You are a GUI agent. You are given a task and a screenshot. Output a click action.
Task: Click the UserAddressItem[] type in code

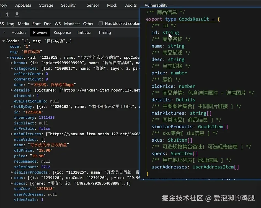tap(216, 167)
